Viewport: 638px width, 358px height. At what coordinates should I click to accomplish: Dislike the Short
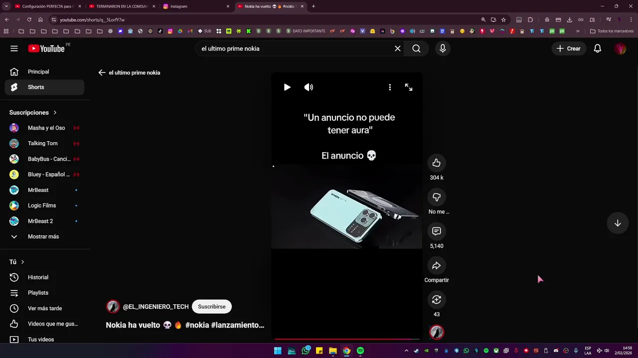[x=437, y=197]
